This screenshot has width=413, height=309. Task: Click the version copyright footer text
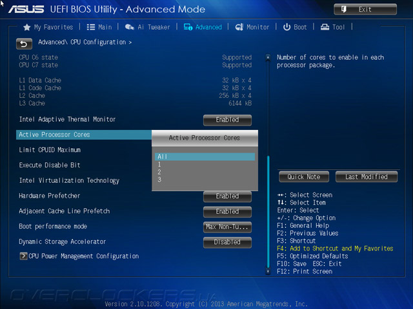point(206,304)
